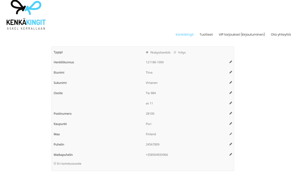
Task: Click the phone number 24567809
Action: pos(153,144)
